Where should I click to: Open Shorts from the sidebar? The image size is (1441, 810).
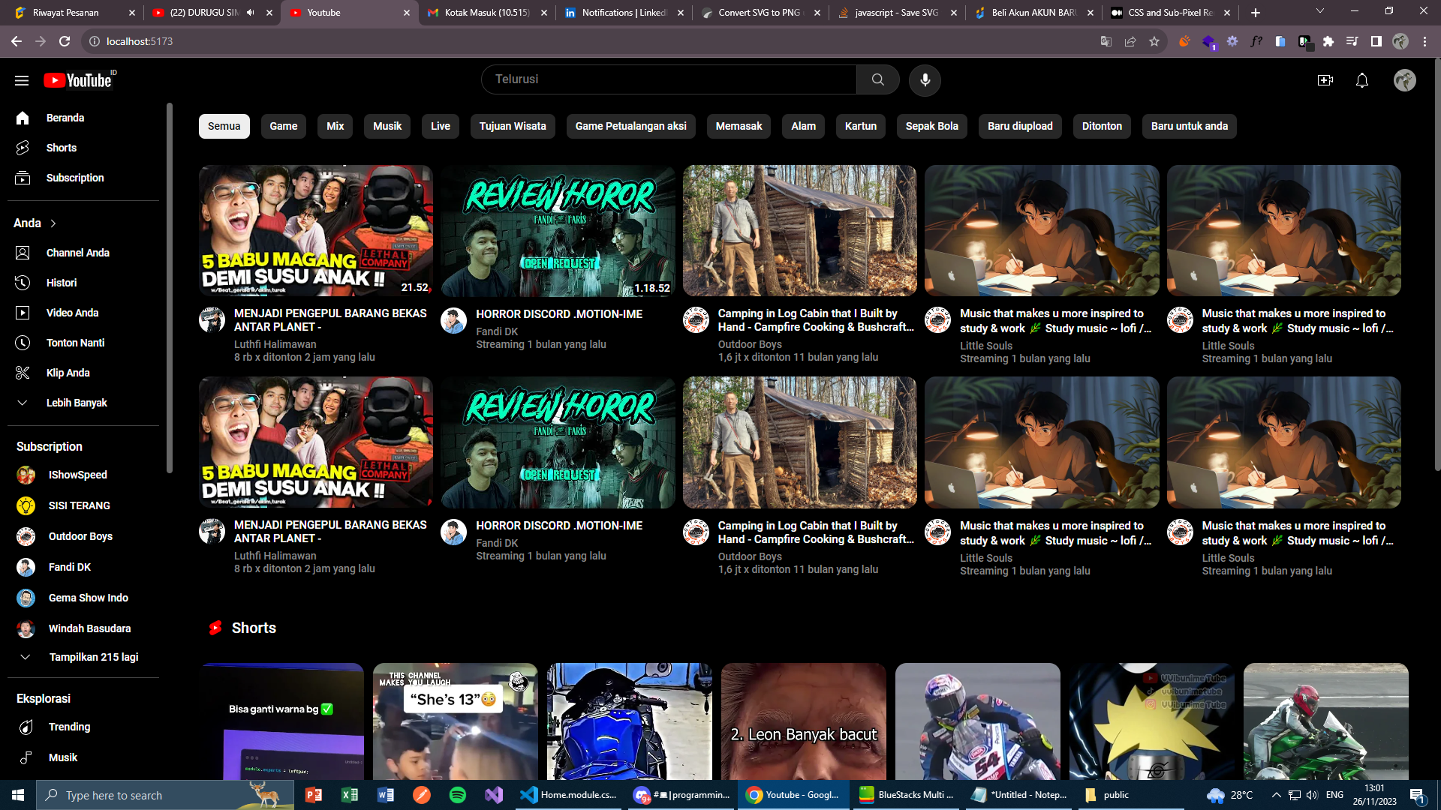click(x=61, y=148)
